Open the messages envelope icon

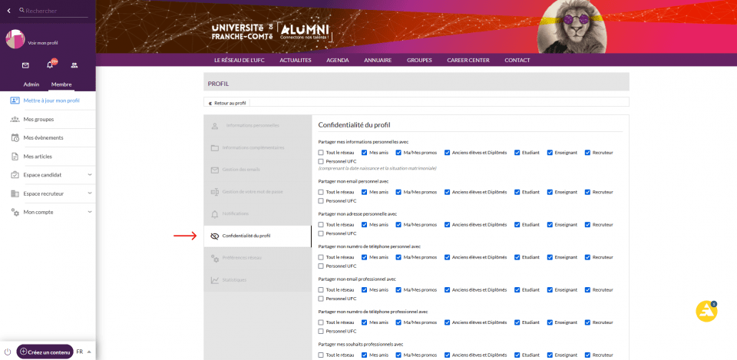pyautogui.click(x=25, y=65)
